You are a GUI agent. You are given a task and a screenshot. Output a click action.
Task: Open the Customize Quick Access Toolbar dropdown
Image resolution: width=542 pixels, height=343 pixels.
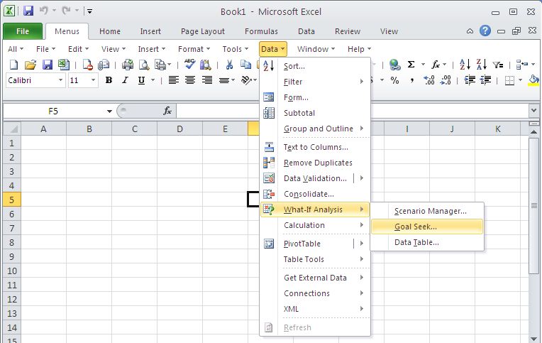(x=89, y=11)
